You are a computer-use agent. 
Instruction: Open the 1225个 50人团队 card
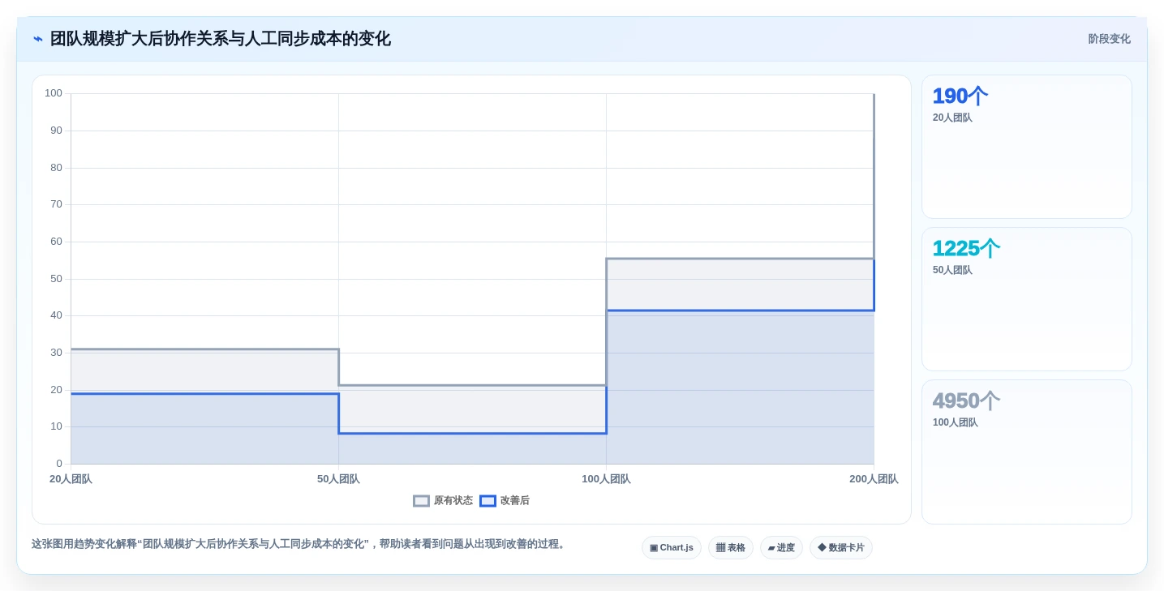coord(1027,299)
